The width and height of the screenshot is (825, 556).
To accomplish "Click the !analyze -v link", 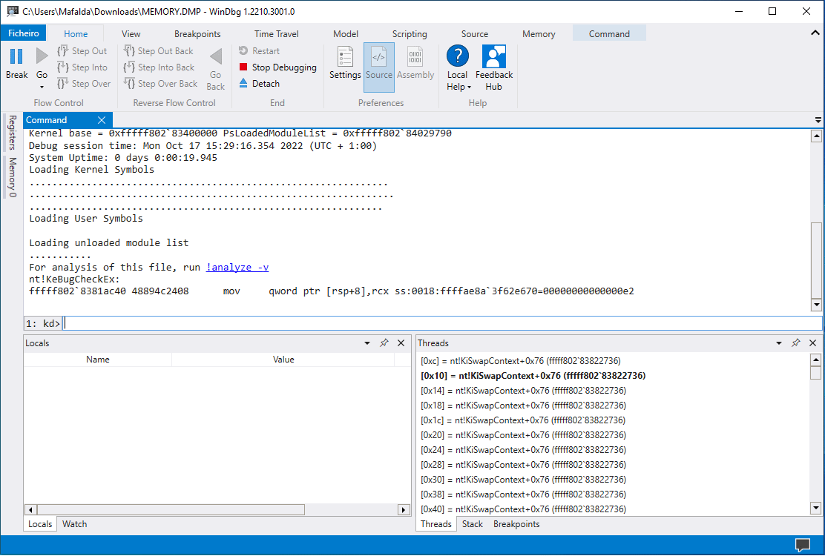I will [x=237, y=268].
